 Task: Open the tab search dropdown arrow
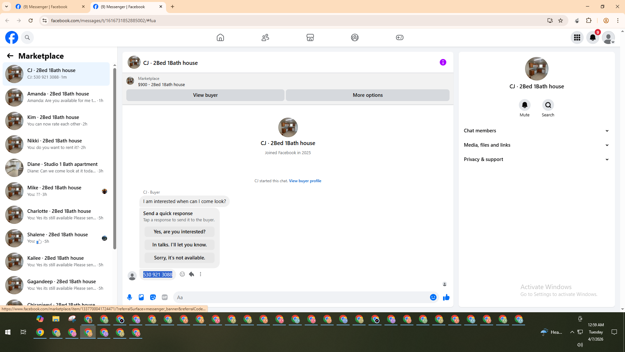coord(7,7)
